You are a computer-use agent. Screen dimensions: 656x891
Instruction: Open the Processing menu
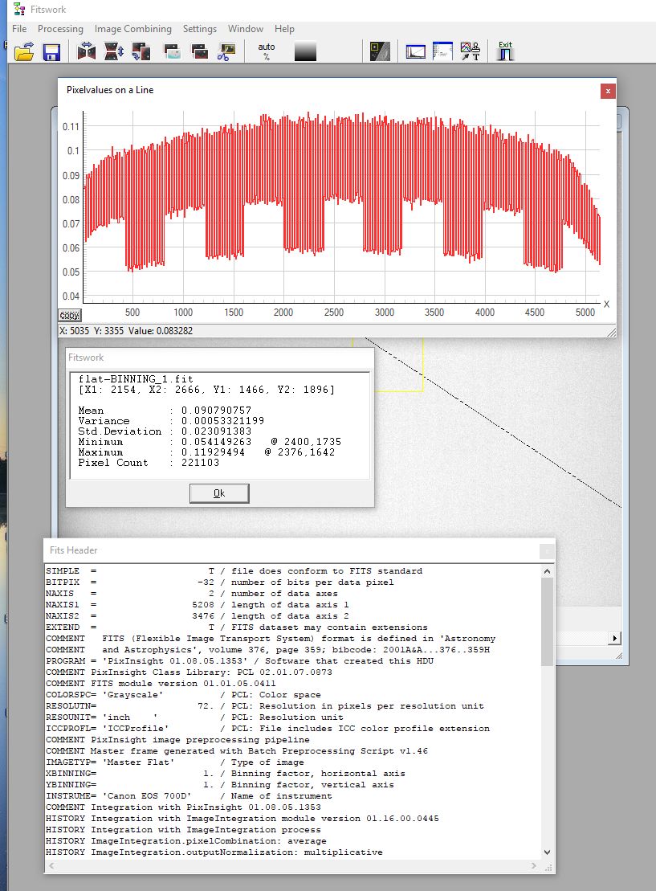click(x=60, y=29)
